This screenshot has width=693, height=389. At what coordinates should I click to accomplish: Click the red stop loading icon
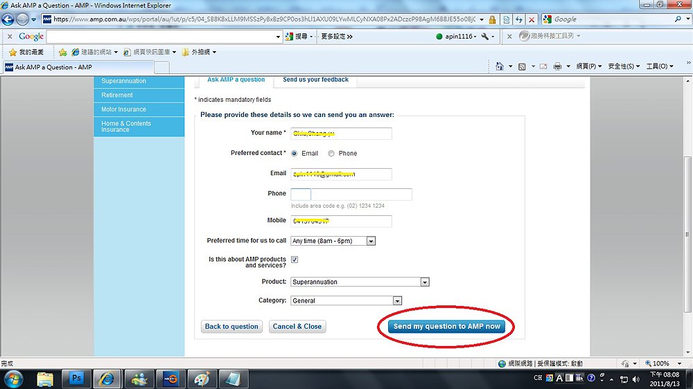click(532, 19)
